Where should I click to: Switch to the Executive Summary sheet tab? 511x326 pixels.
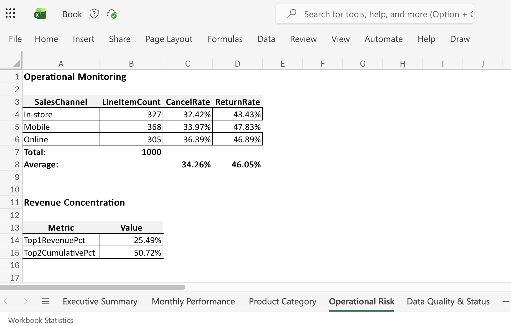[100, 301]
